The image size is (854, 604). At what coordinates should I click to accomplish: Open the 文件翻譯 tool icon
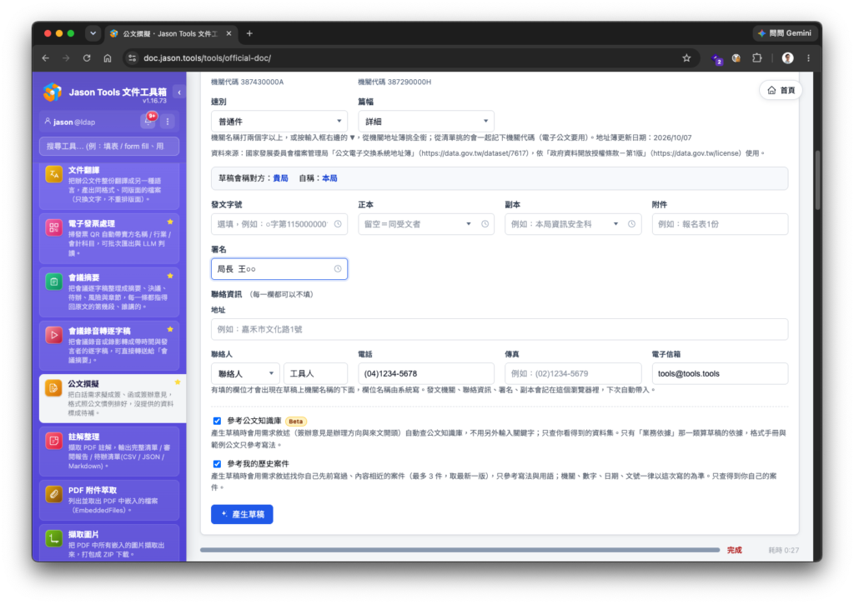pyautogui.click(x=54, y=175)
